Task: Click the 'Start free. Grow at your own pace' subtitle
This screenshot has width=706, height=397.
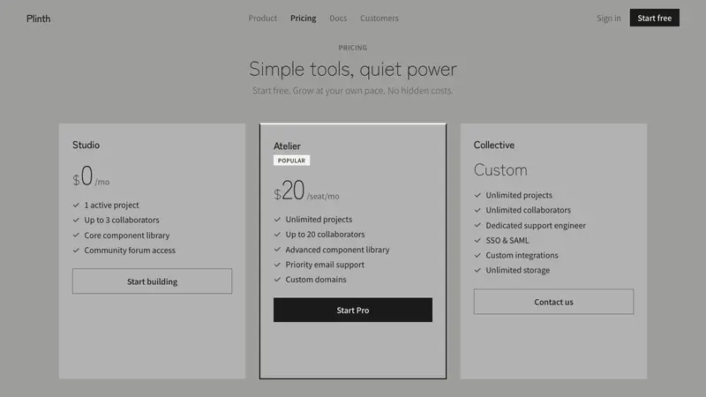Action: [x=352, y=91]
